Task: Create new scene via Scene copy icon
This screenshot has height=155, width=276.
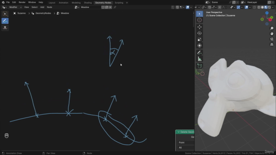Action: click(234, 2)
